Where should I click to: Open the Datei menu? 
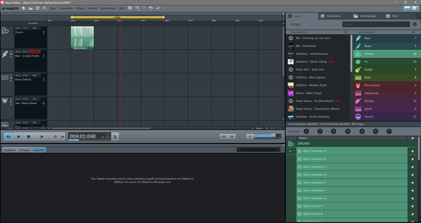(x=53, y=8)
